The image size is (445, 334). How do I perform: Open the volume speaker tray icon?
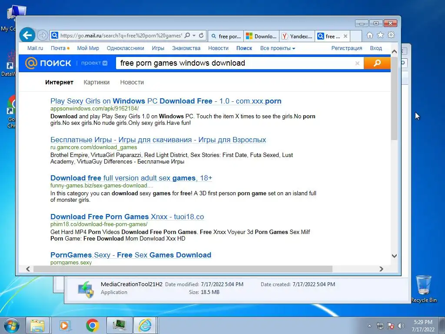coord(401,326)
